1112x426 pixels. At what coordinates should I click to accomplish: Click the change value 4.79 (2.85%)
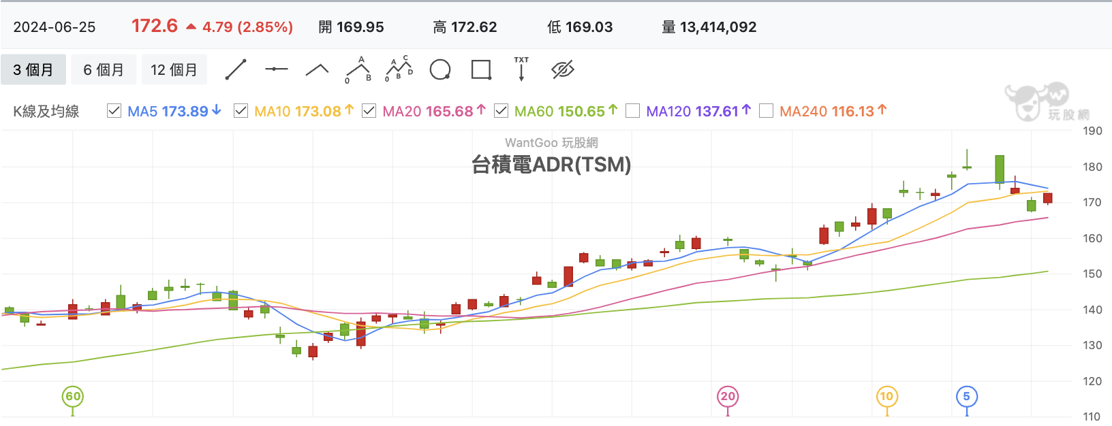247,27
